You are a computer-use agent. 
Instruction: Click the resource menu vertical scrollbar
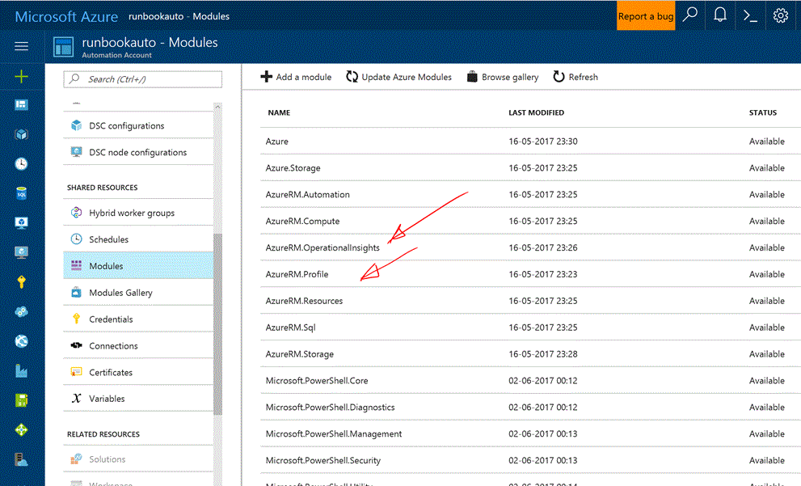[x=217, y=323]
